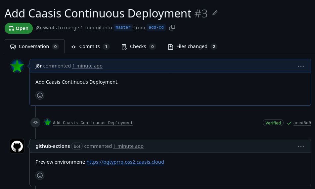Copy the add-cd branch name
315x189 pixels.
tap(172, 28)
